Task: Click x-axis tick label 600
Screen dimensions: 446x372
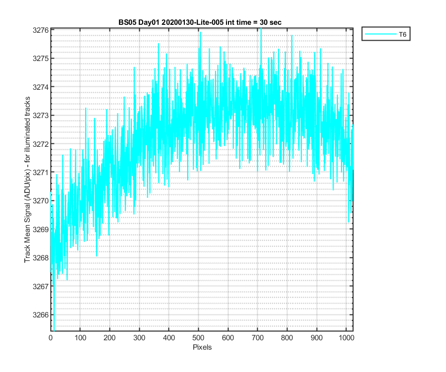Action: [228, 338]
